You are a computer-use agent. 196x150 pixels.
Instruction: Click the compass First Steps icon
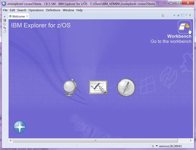coord(126,87)
